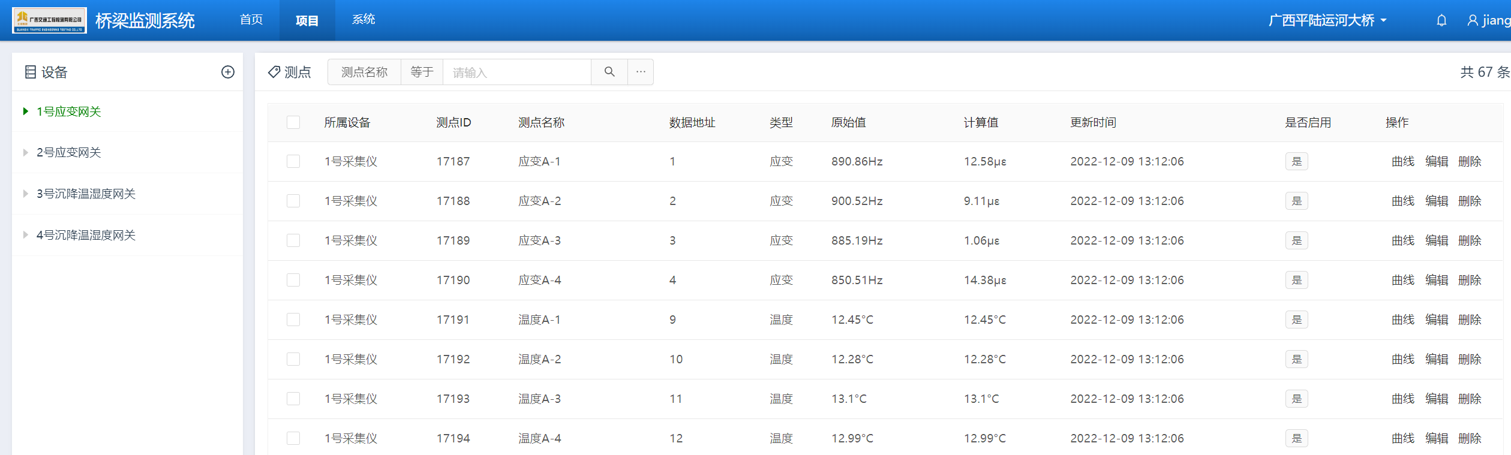Screen dimensions: 1511x455
Task: Click the 所属设备 column header
Action: (x=347, y=122)
